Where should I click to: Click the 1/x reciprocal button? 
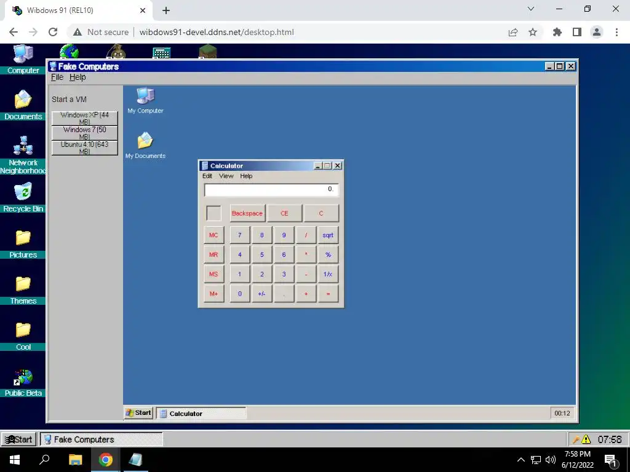coord(328,274)
